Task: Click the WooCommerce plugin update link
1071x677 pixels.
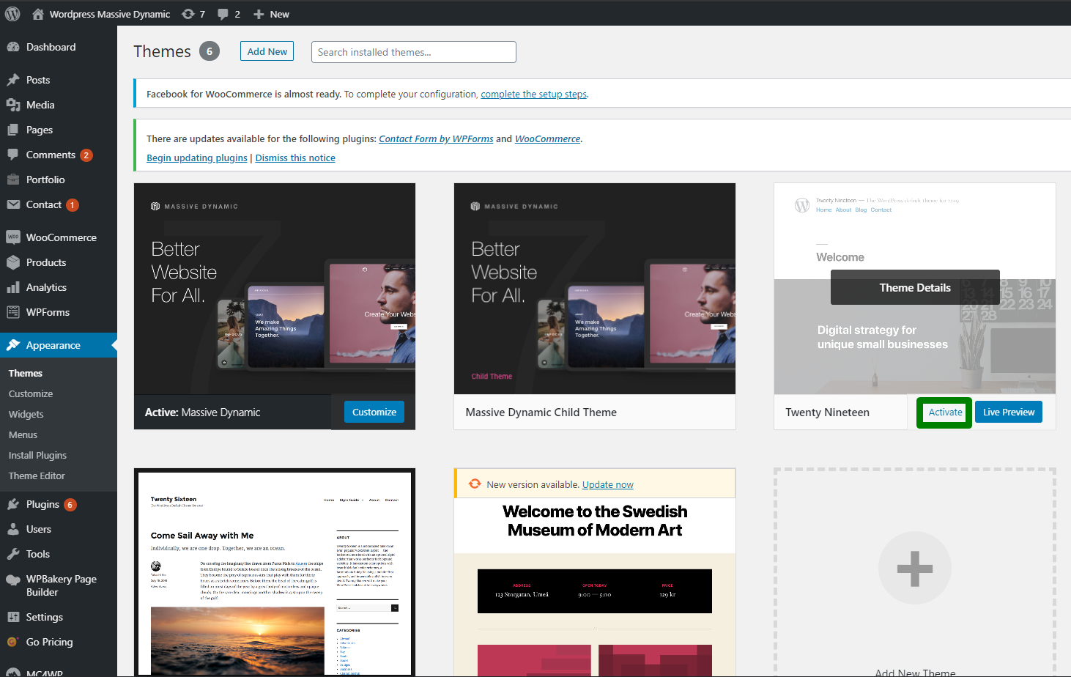Action: [x=547, y=138]
